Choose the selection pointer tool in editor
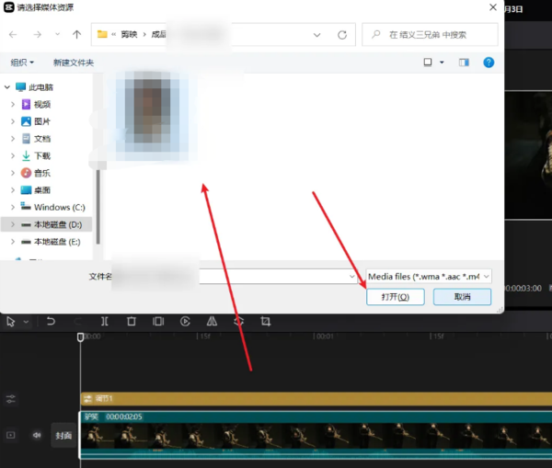Screen dimensions: 552x468 pyautogui.click(x=10, y=322)
